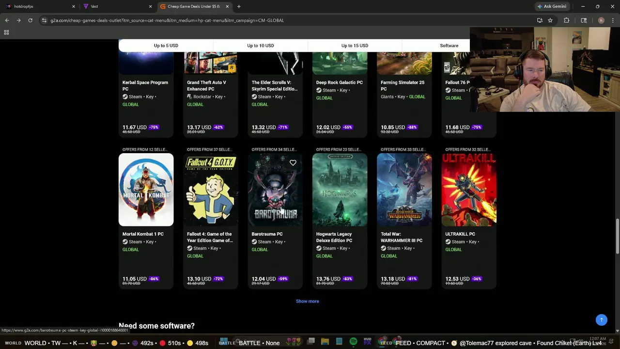Open Total War: WARHAMMER III PC title
Screen dimensions: 620x349
click(x=402, y=237)
